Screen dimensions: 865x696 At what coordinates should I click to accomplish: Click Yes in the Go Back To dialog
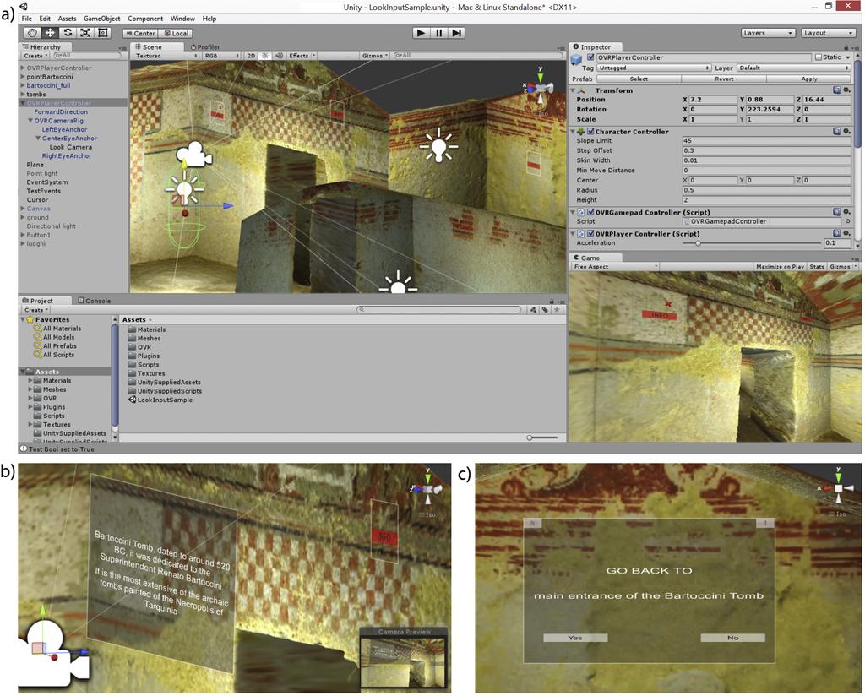(x=575, y=638)
